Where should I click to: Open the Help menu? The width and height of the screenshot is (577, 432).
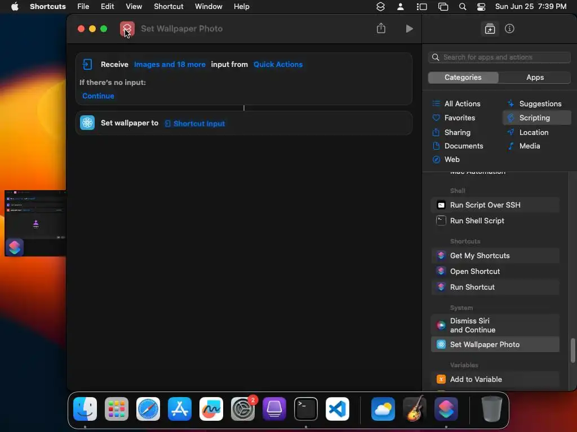241,7
